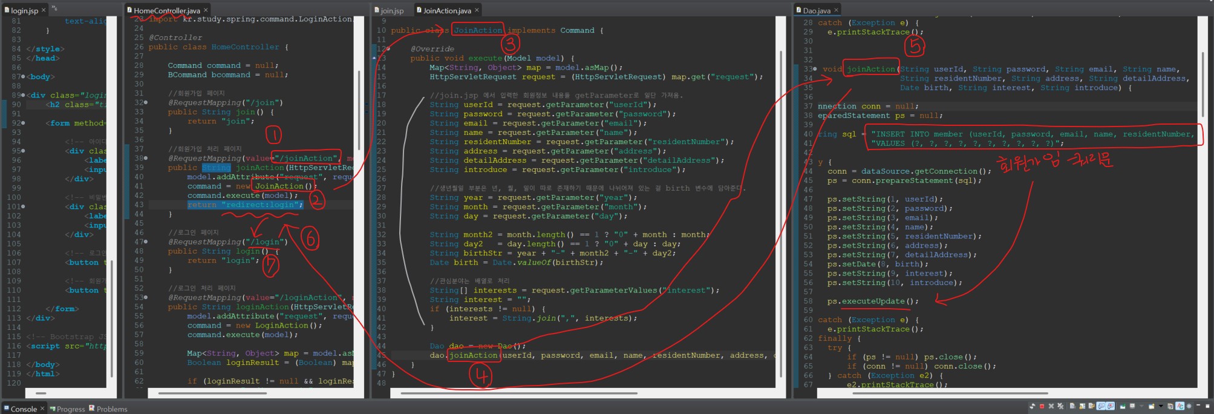Screen dimensions: 1214x414
Task: Toggle Scroll Lock in Console toolbar
Action: click(x=1082, y=406)
